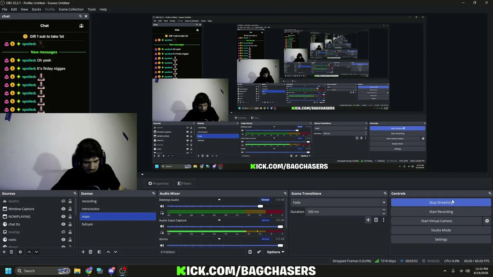Screen dimensions: 493x277
Task: Open advanced audio properties gears icon
Action: [x=259, y=252]
